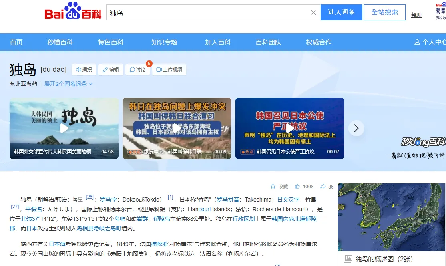Click the share arrow icon
The height and width of the screenshot is (266, 446).
point(323,187)
